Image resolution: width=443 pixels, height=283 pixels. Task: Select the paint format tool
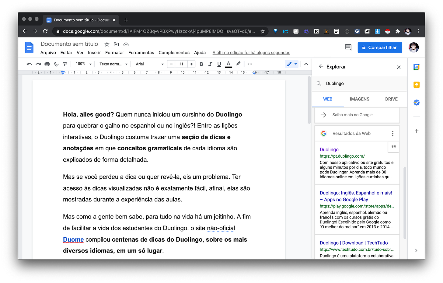(65, 64)
